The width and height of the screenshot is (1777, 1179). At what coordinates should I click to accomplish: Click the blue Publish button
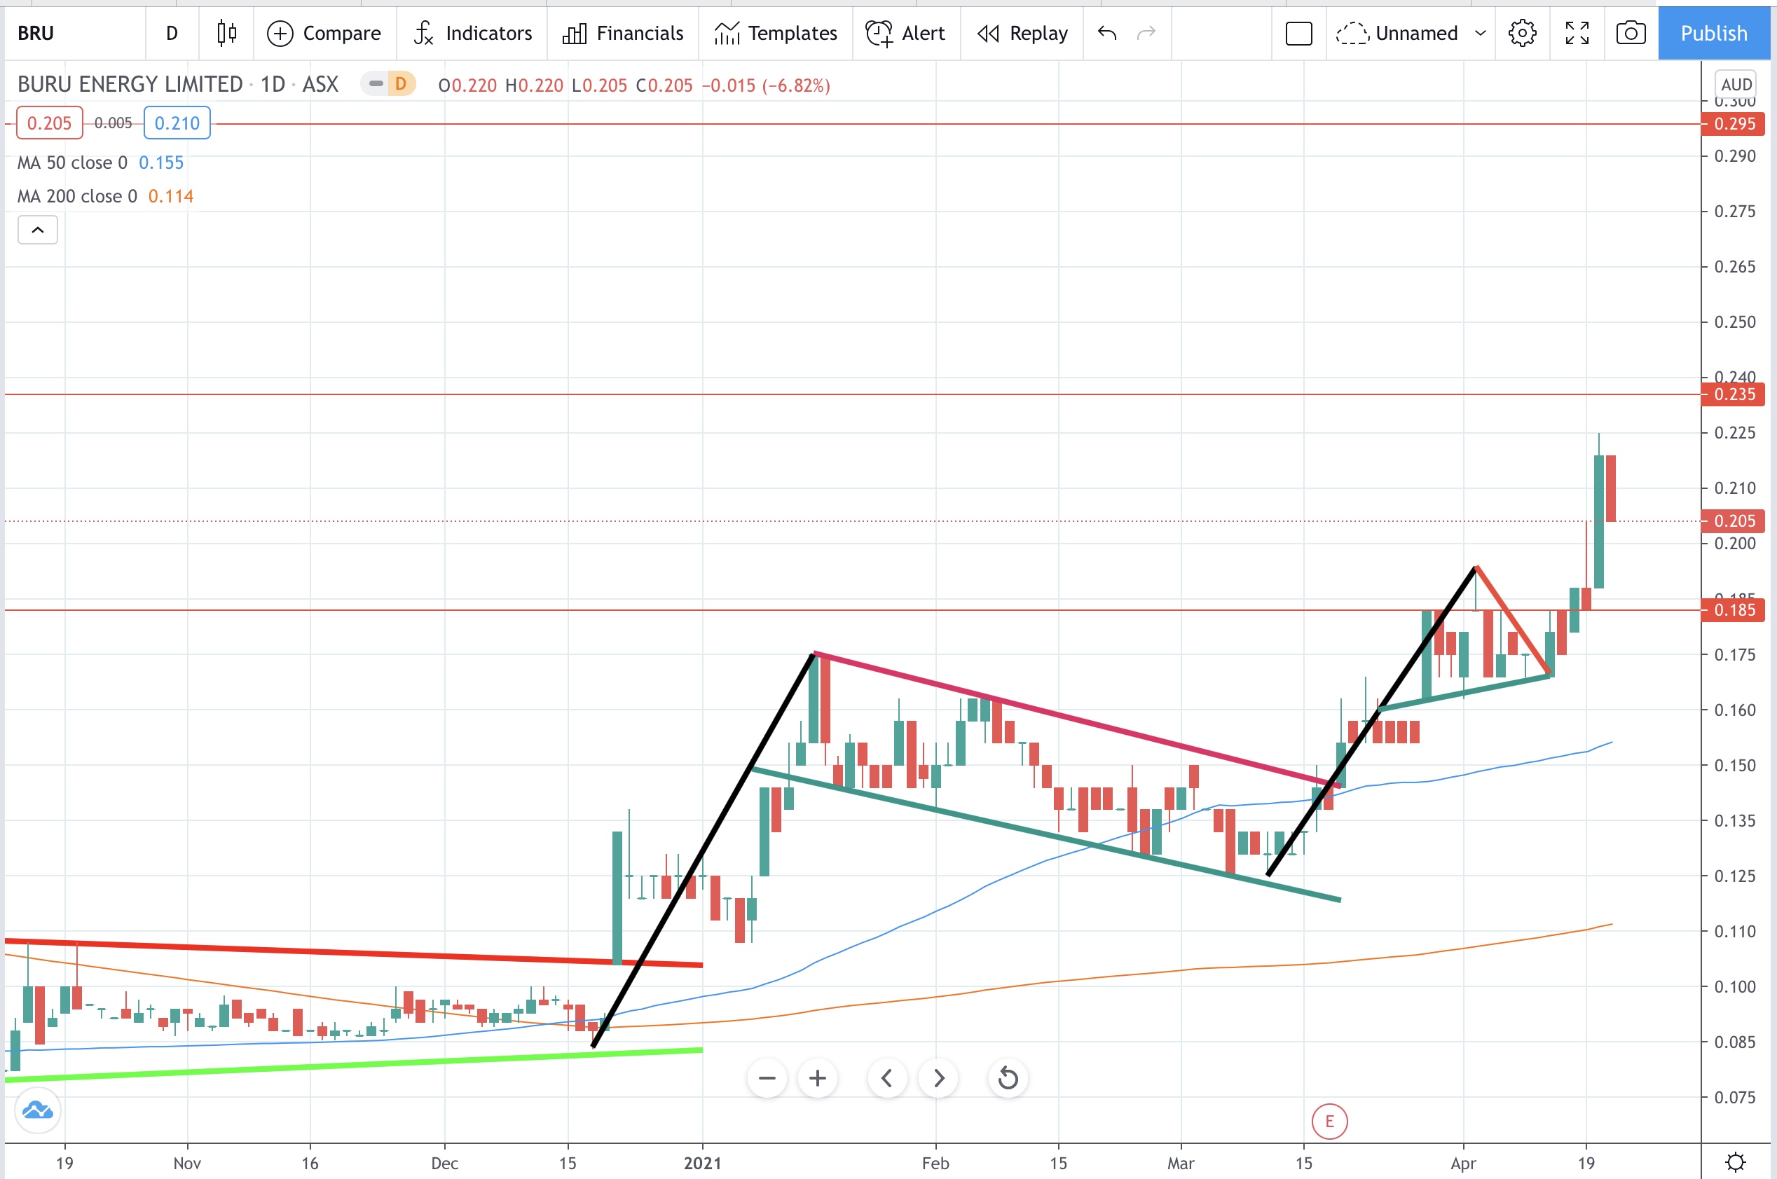click(x=1714, y=33)
